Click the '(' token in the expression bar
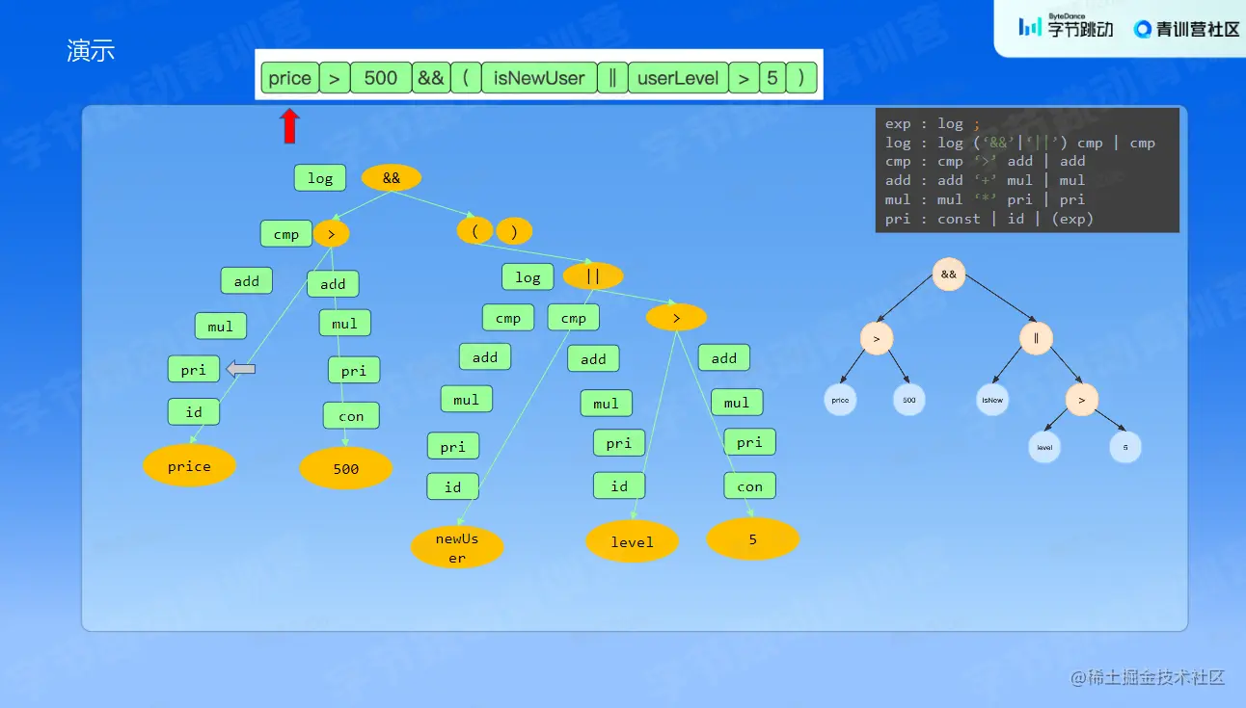The width and height of the screenshot is (1246, 708). [x=465, y=78]
